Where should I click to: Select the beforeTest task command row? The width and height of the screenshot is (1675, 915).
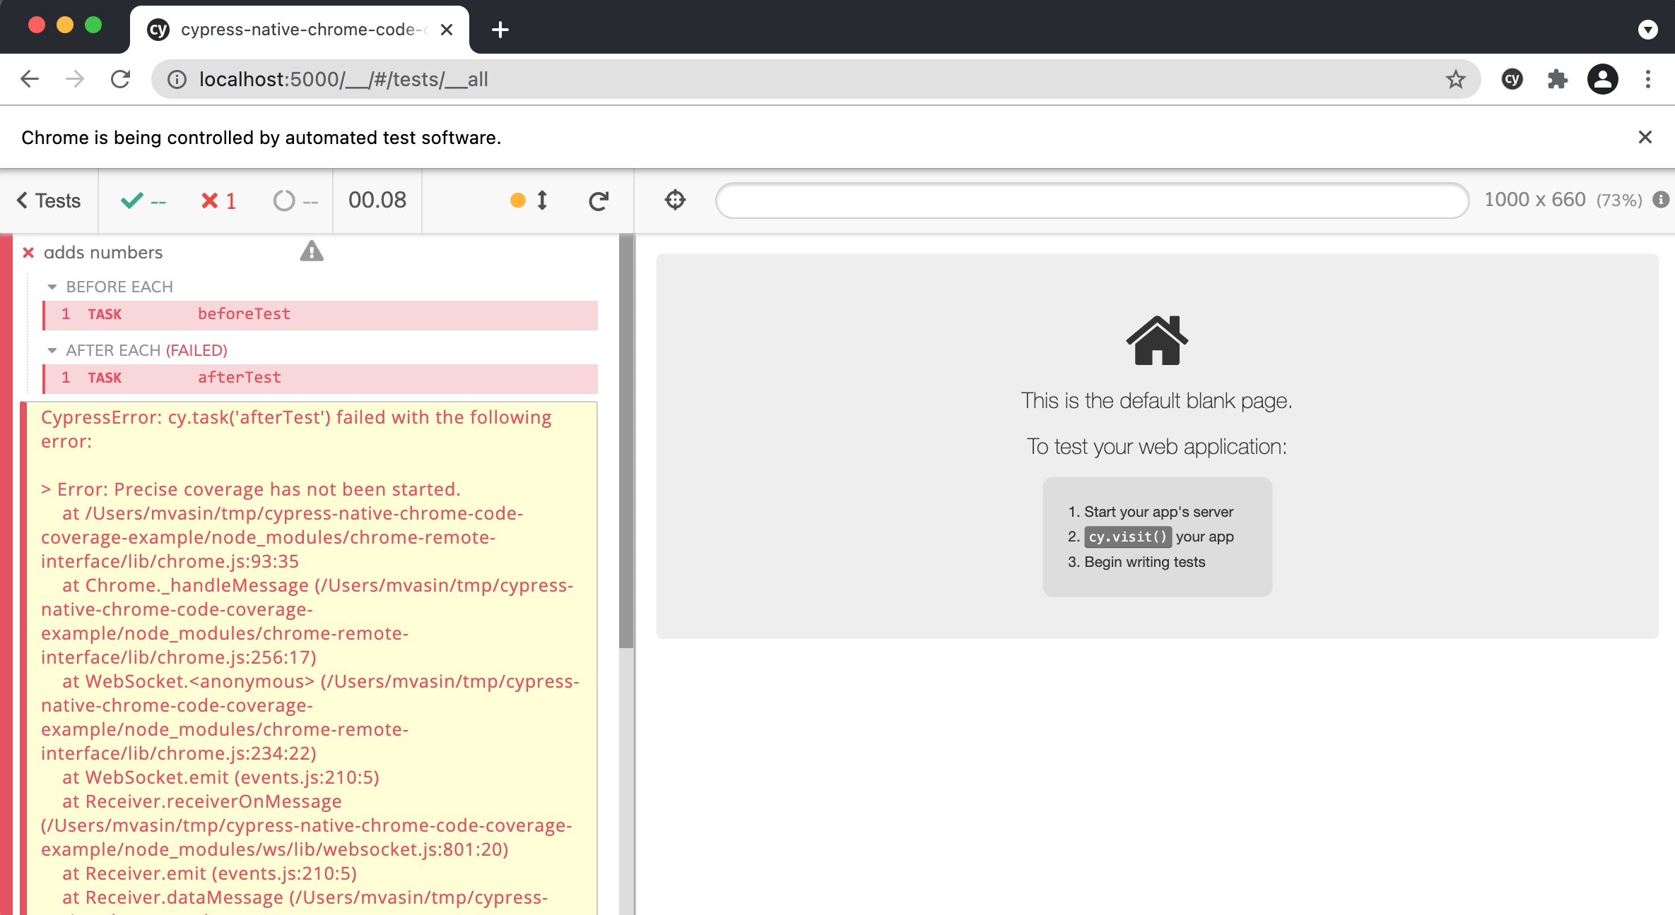pos(320,315)
